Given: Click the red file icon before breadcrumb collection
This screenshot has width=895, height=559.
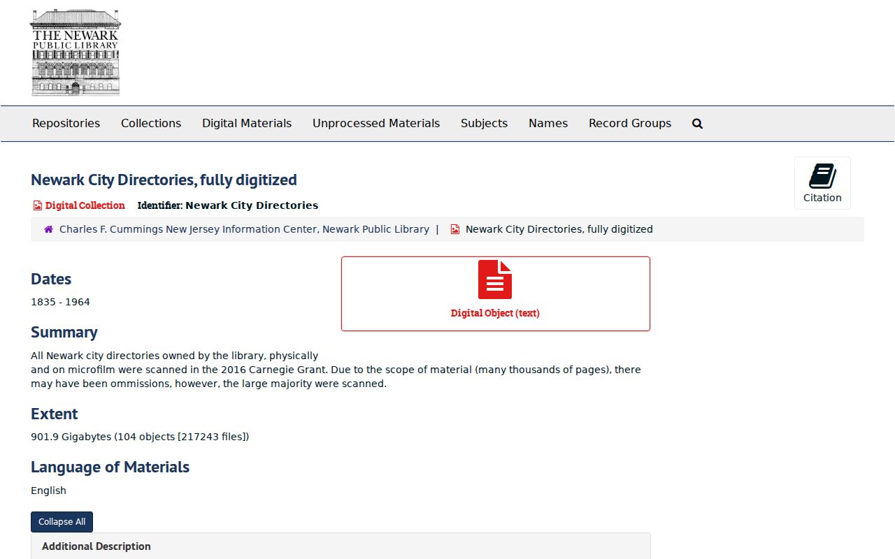Looking at the screenshot, I should (455, 229).
